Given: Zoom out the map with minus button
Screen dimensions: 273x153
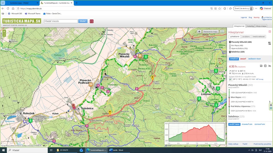Looking at the screenshot, I should pyautogui.click(x=4, y=35).
